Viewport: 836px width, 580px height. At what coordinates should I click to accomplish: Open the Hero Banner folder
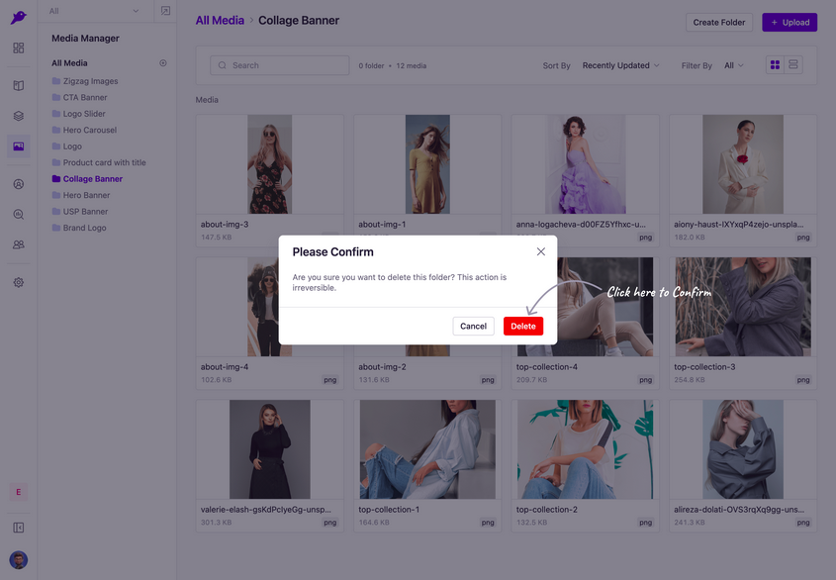(x=81, y=195)
